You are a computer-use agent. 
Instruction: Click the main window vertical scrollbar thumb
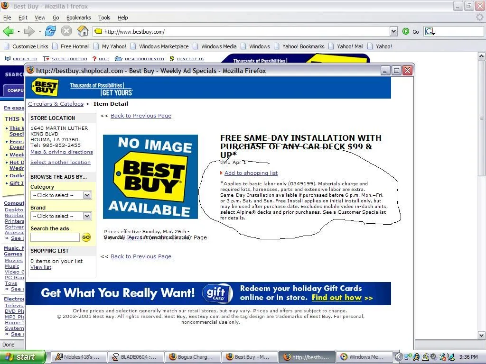481,118
